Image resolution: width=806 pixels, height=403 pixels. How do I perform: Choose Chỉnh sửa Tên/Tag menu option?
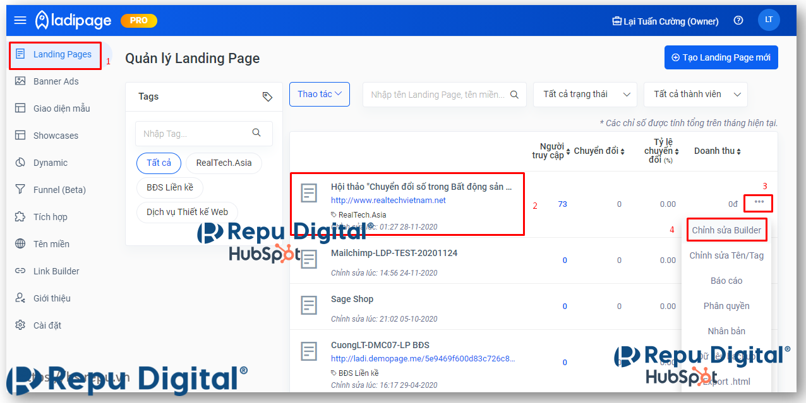(x=726, y=255)
